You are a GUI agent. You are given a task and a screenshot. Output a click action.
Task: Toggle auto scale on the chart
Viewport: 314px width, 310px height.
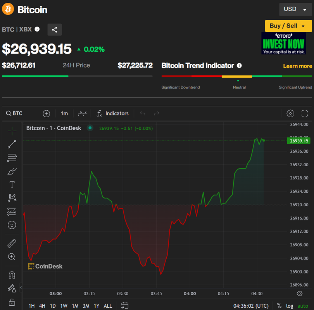(x=303, y=306)
